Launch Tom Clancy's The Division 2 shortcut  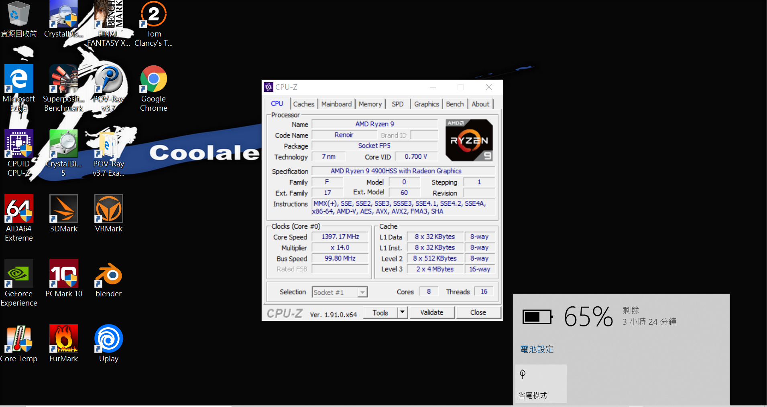pyautogui.click(x=153, y=23)
